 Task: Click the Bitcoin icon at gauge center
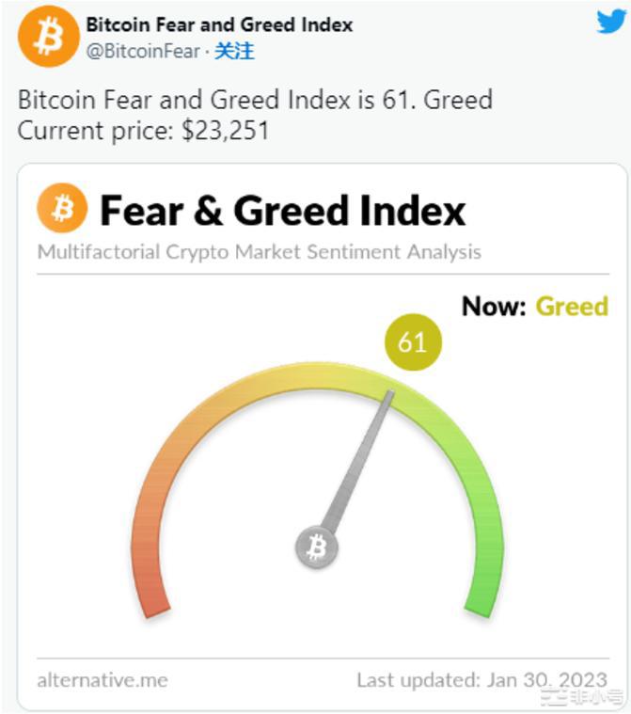pos(316,547)
